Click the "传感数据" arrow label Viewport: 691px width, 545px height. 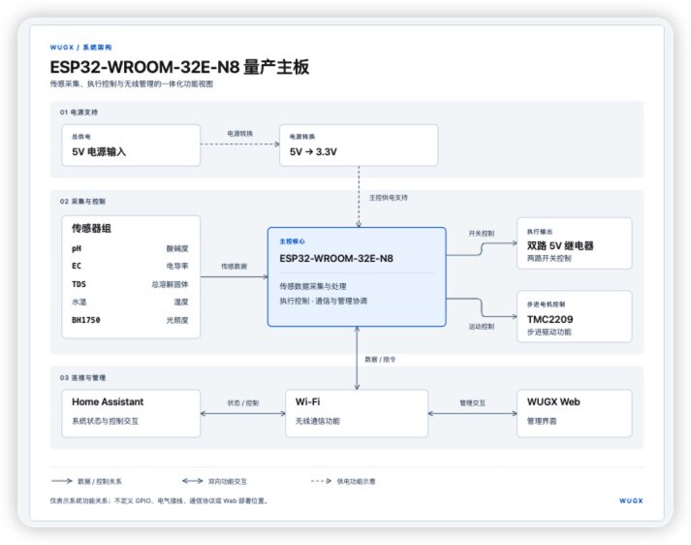point(234,267)
